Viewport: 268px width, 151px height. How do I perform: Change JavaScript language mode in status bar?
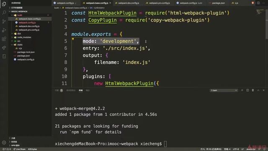[250, 149]
